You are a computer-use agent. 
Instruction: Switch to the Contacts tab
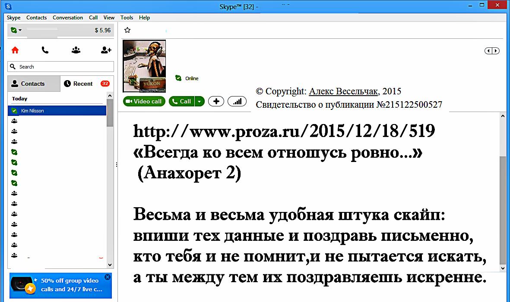click(x=34, y=84)
